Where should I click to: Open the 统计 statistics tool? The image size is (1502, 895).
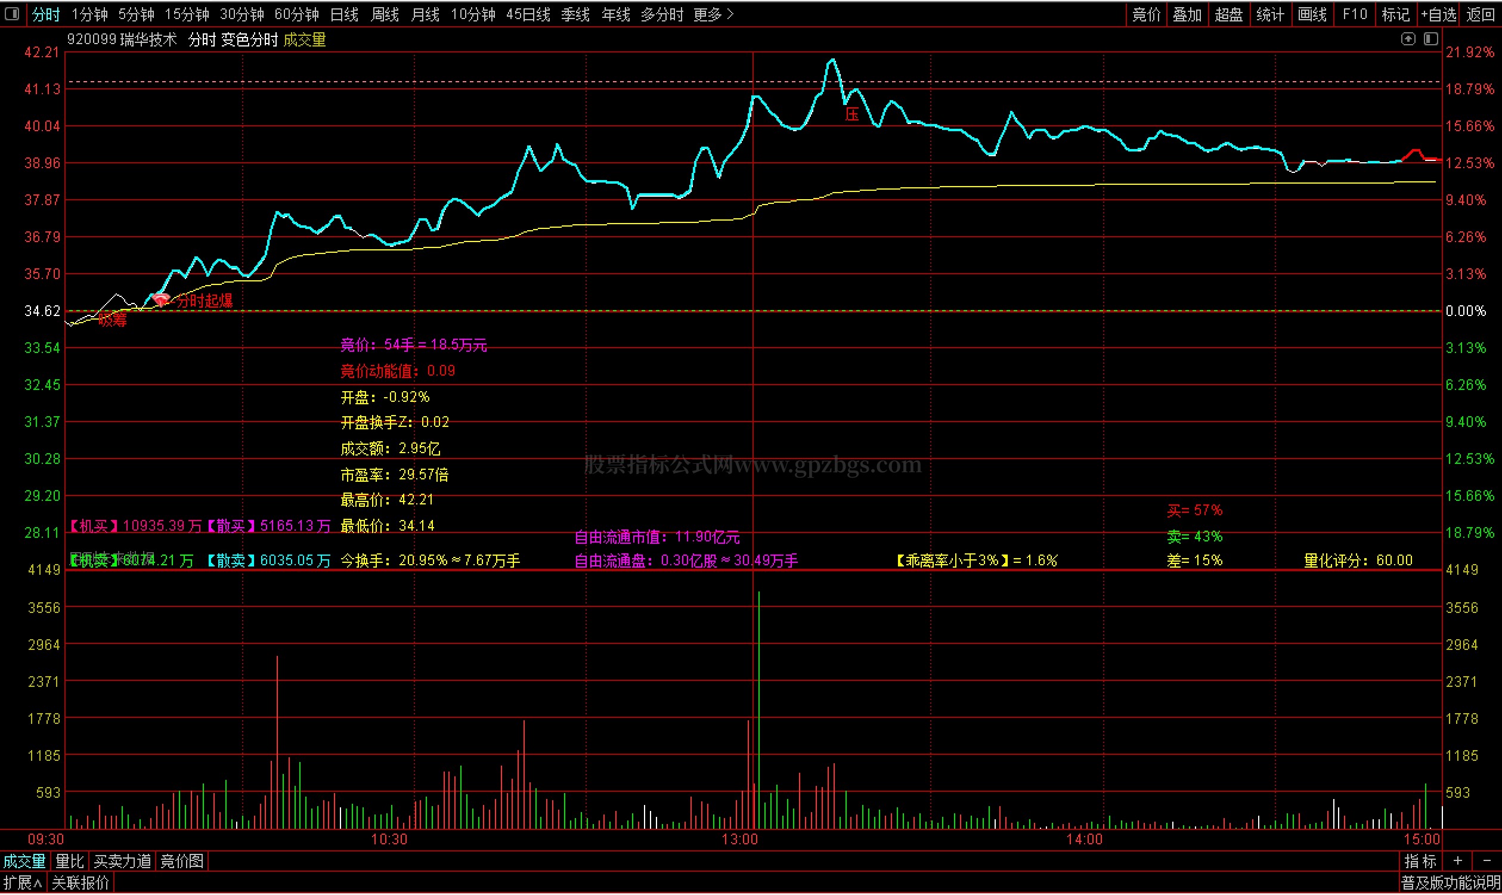pos(1270,14)
